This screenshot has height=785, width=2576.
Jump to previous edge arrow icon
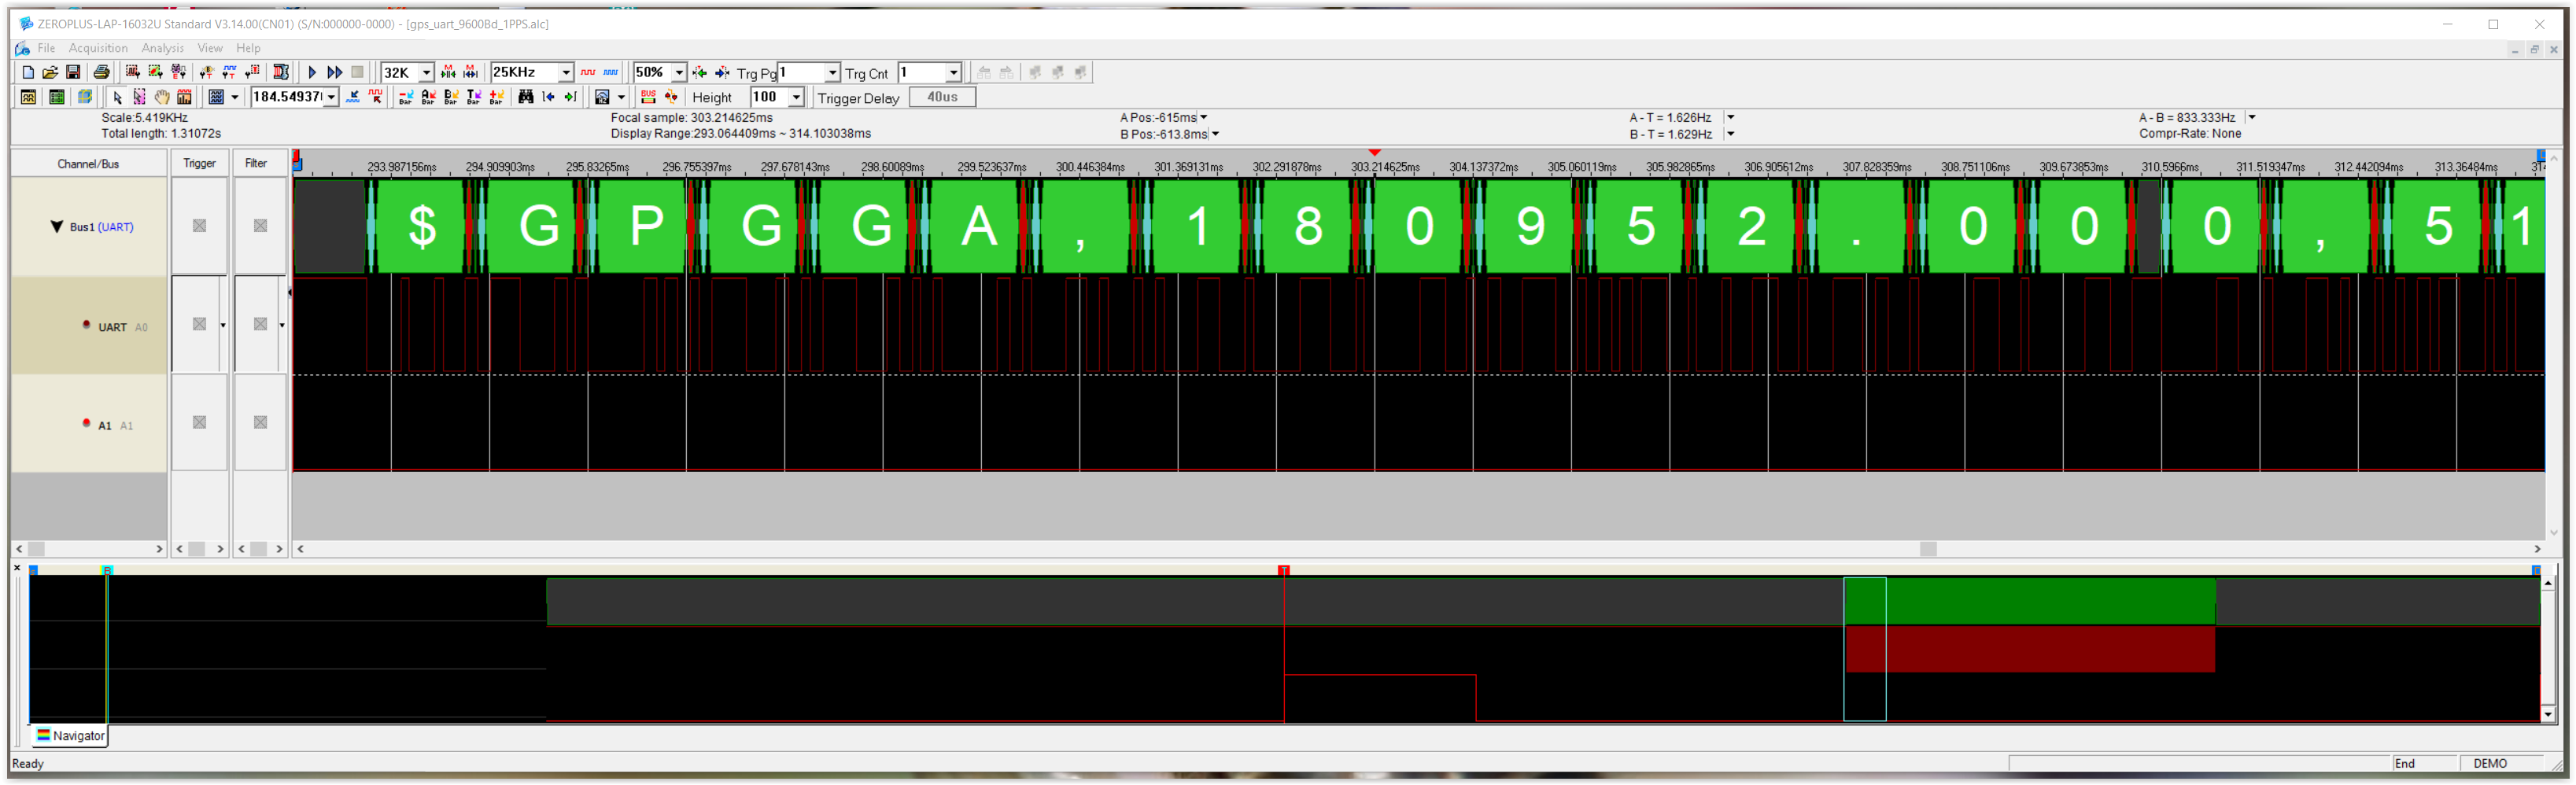548,97
